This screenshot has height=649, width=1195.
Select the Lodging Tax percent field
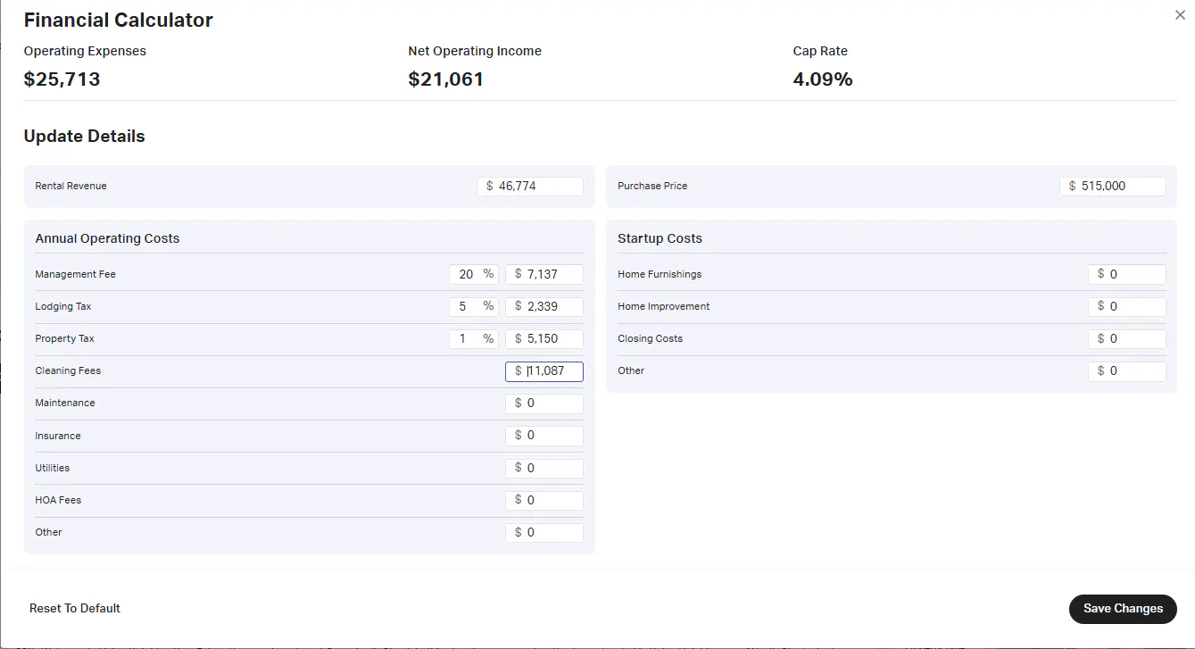[x=473, y=306]
